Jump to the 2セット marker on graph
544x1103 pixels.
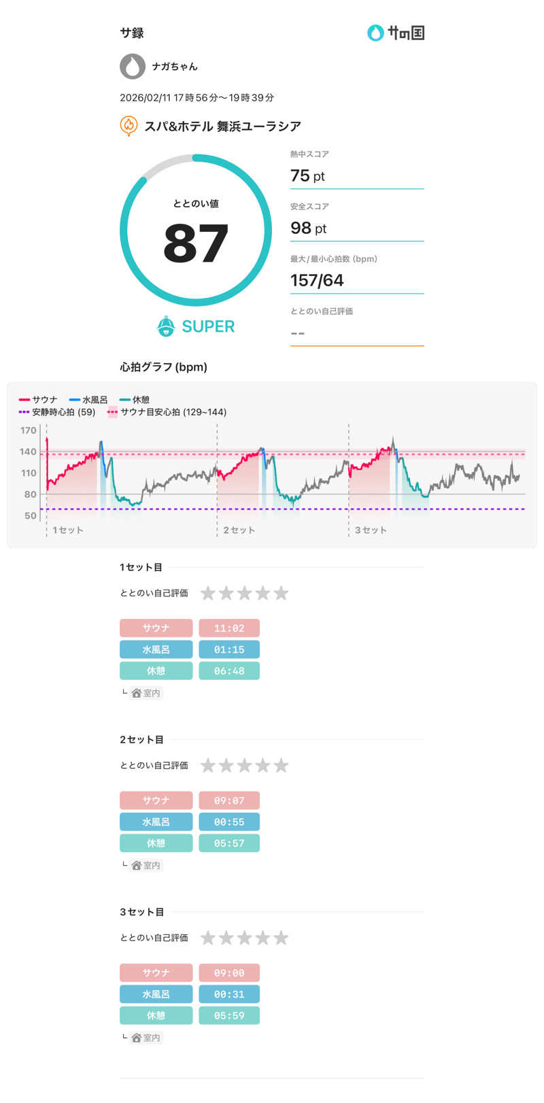click(x=239, y=530)
